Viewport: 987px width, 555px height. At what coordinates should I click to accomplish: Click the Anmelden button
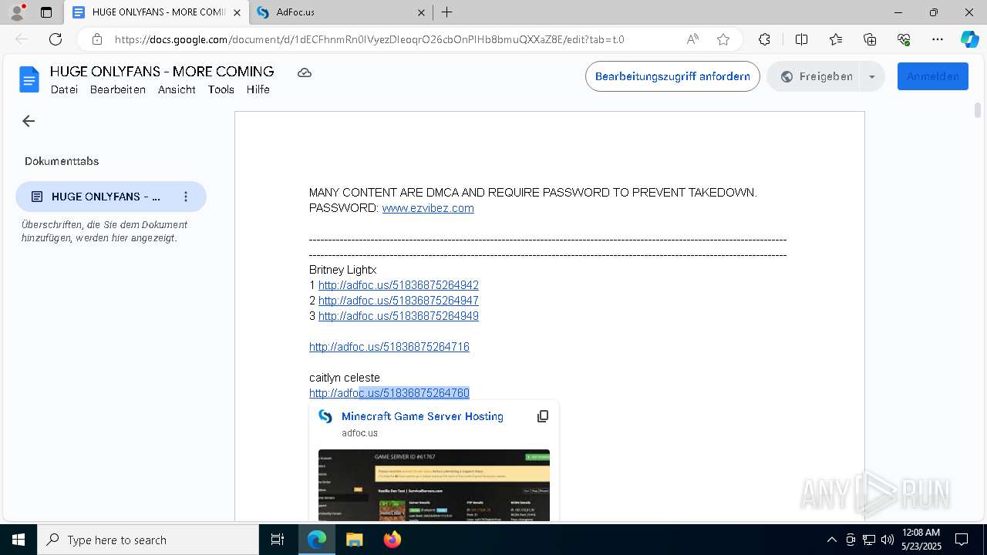933,76
